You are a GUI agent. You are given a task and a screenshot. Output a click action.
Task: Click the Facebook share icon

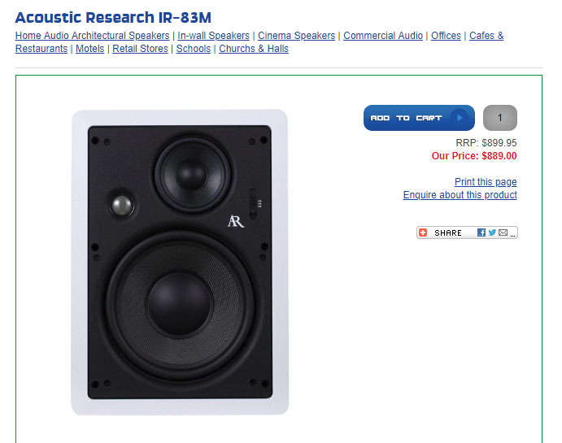481,232
